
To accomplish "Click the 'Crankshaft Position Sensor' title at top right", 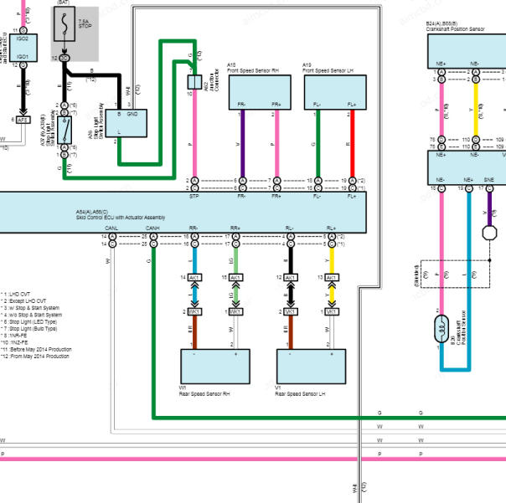I will point(456,29).
